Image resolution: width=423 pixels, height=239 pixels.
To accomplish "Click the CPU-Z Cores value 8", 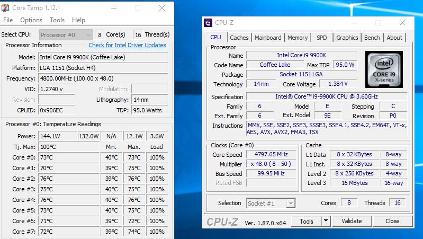I will point(349,202).
